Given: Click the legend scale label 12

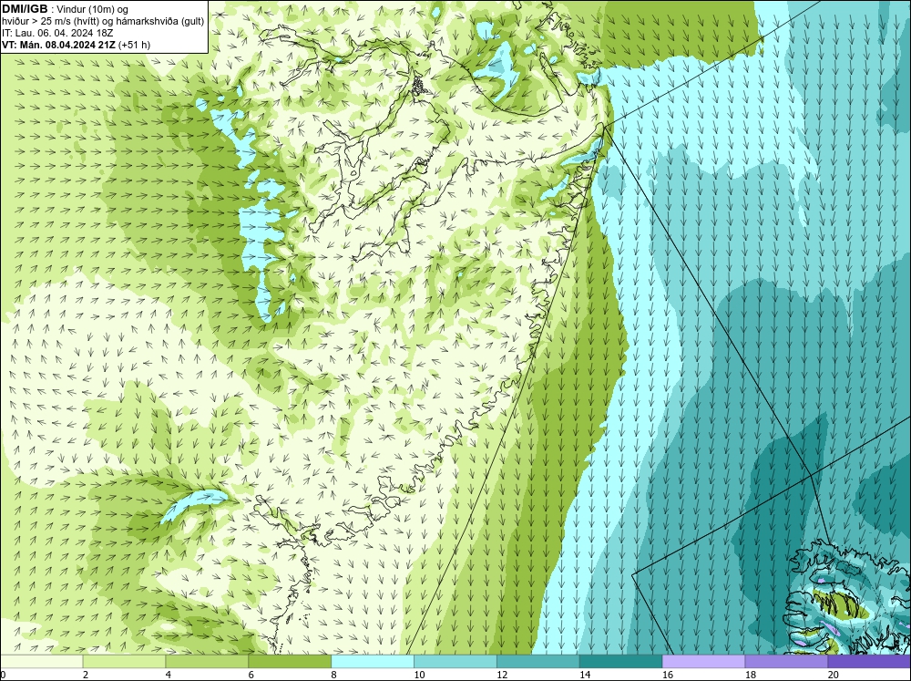Looking at the screenshot, I should click(x=502, y=675).
